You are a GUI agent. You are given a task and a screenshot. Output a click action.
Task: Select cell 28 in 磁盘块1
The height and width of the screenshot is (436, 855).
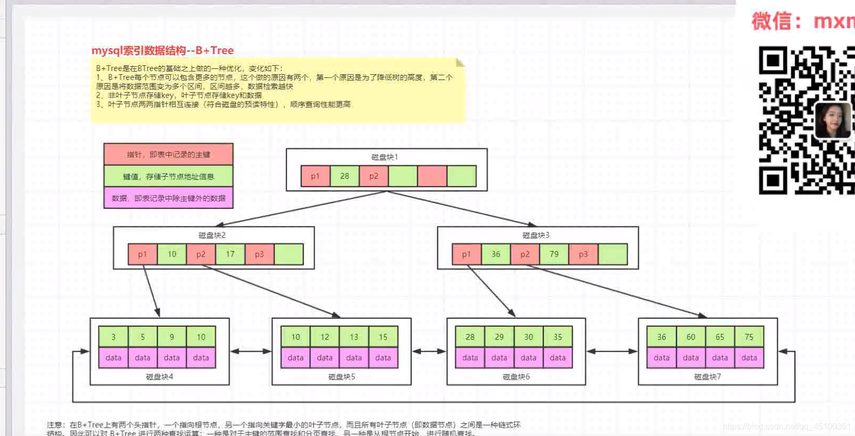point(344,176)
